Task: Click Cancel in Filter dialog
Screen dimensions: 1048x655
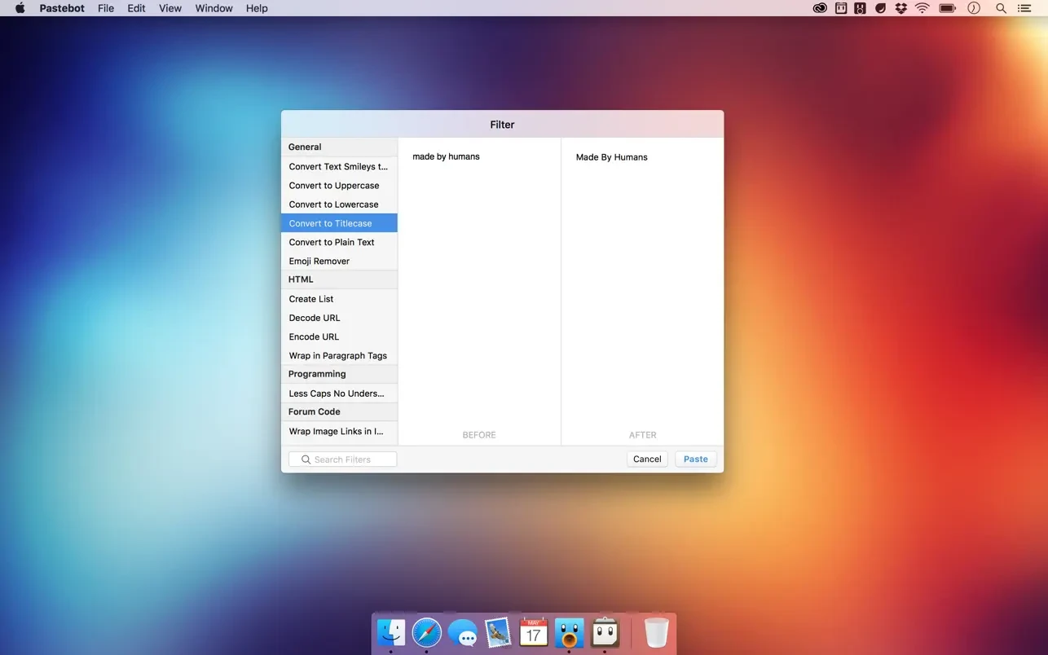Action: 647,459
